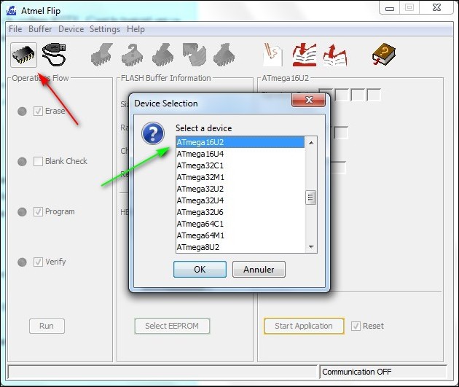Select ATmega32M1 in device list
This screenshot has height=387, width=459.
click(x=240, y=177)
